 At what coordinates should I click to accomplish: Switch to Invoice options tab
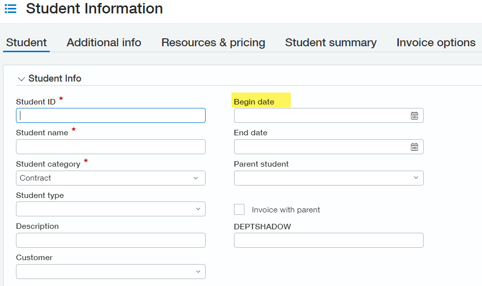(436, 43)
